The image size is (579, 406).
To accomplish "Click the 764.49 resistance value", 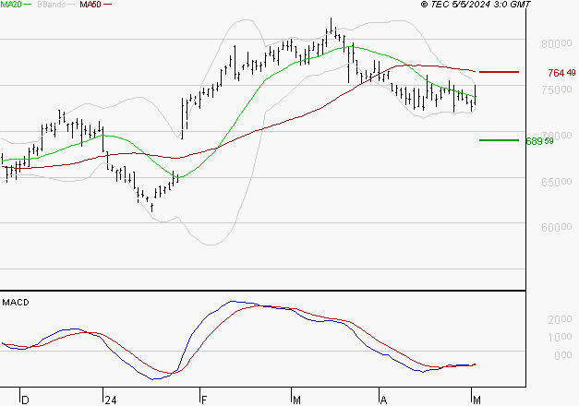I will pos(561,73).
